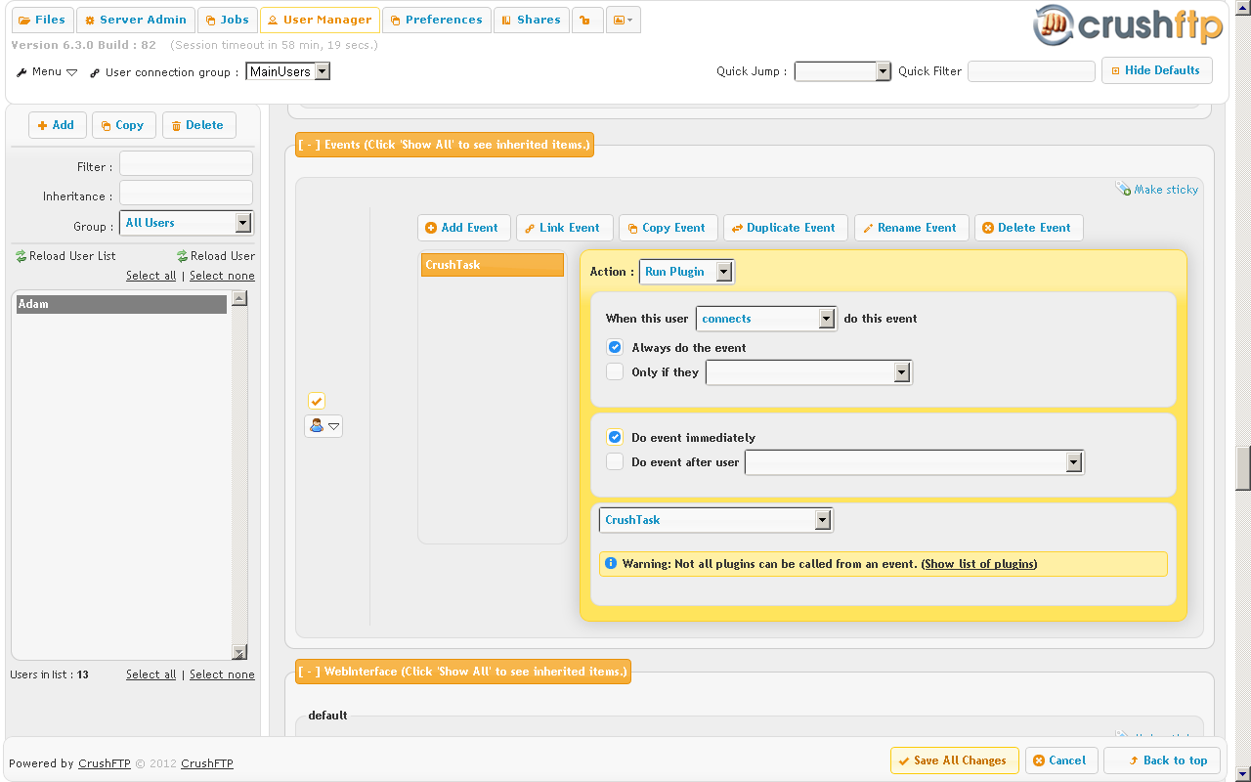The image size is (1251, 782).
Task: Click the Add Event button
Action: 462,228
